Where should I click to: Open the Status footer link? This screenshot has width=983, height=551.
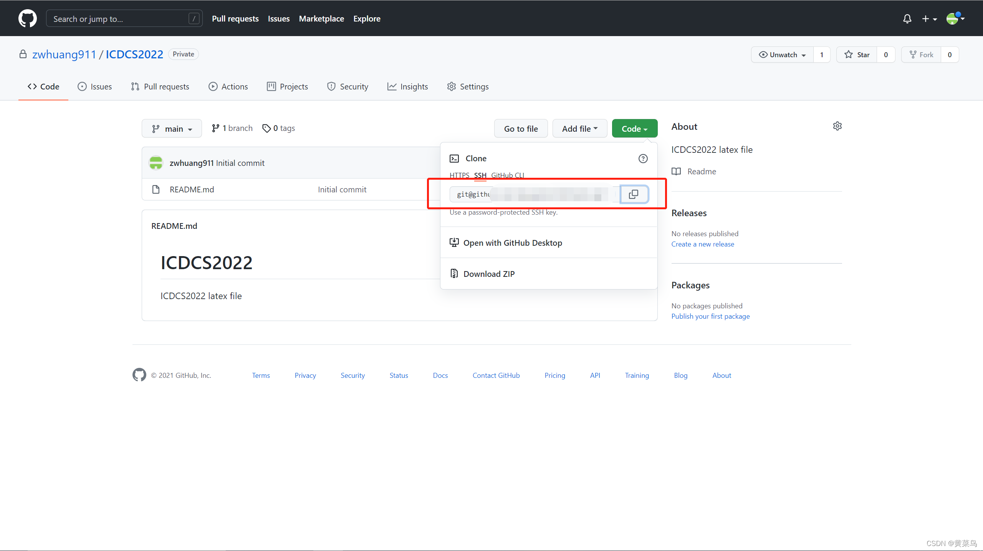click(399, 375)
